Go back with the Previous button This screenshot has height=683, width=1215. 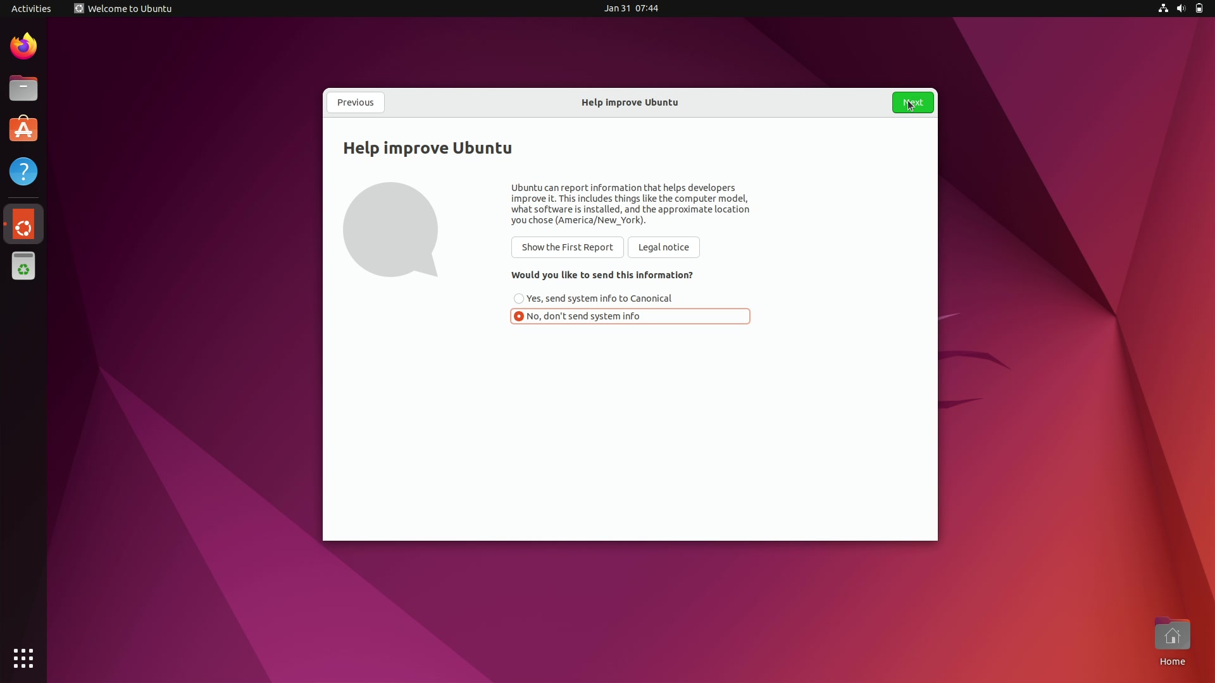(355, 102)
